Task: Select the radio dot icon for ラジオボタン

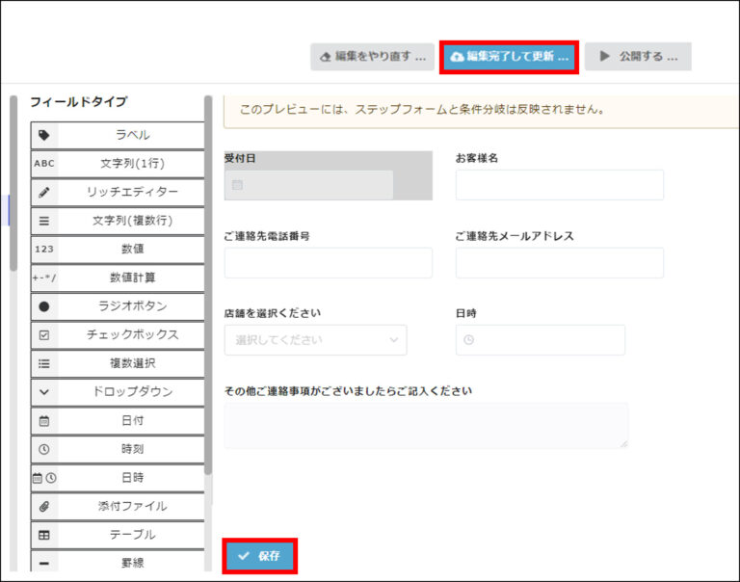Action: (43, 306)
